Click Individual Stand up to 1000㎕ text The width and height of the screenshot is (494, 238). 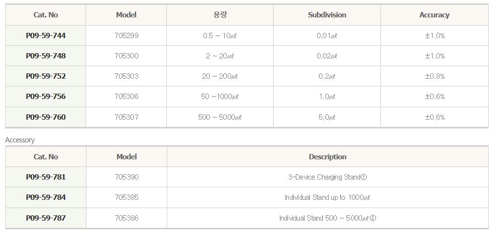click(327, 197)
